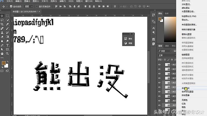Image resolution: width=207 pixels, height=116 pixels.
Task: Select the Horizontal Type tool
Action: [7, 45]
